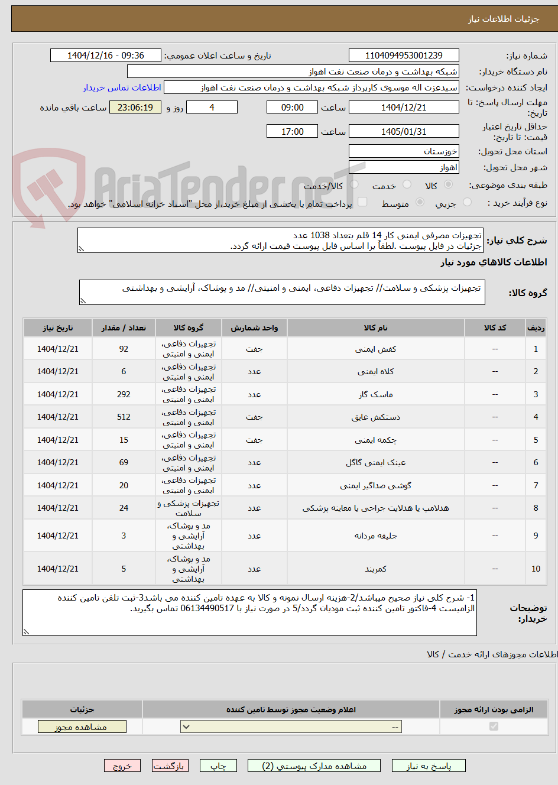This screenshot has width=558, height=785.
Task: Click quantity 292 in gas mask row
Action: 124,394
